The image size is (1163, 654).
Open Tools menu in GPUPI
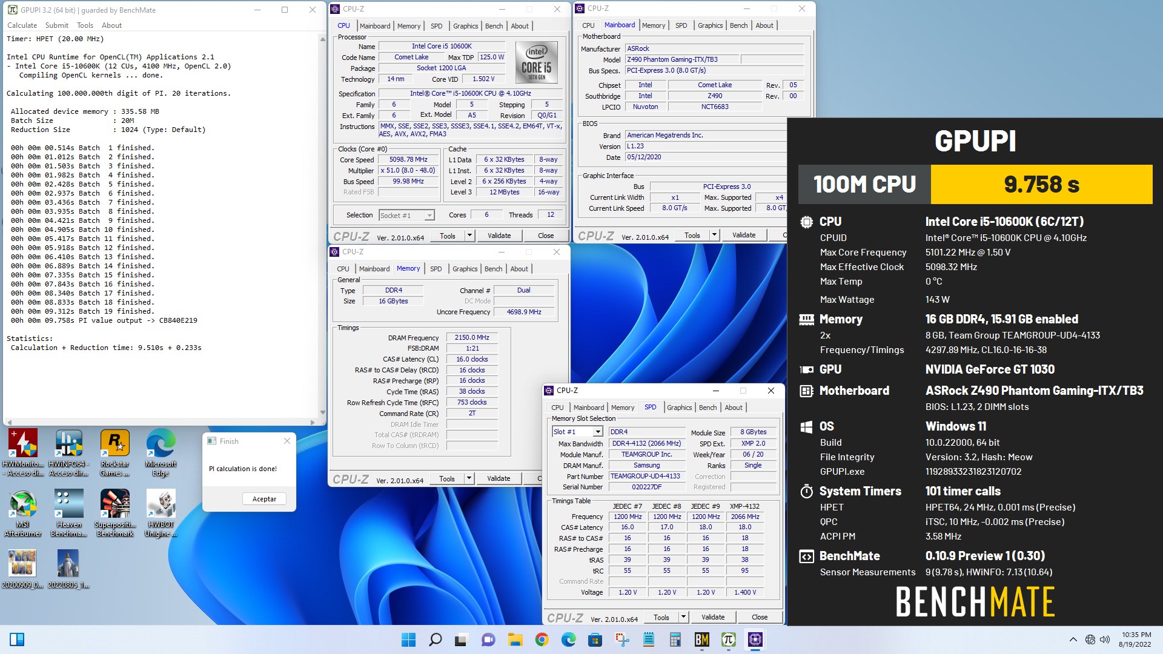pyautogui.click(x=85, y=25)
